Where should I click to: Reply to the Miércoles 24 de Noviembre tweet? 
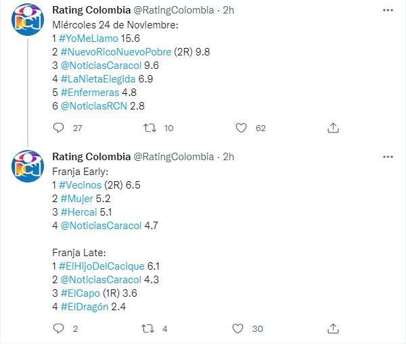click(59, 128)
